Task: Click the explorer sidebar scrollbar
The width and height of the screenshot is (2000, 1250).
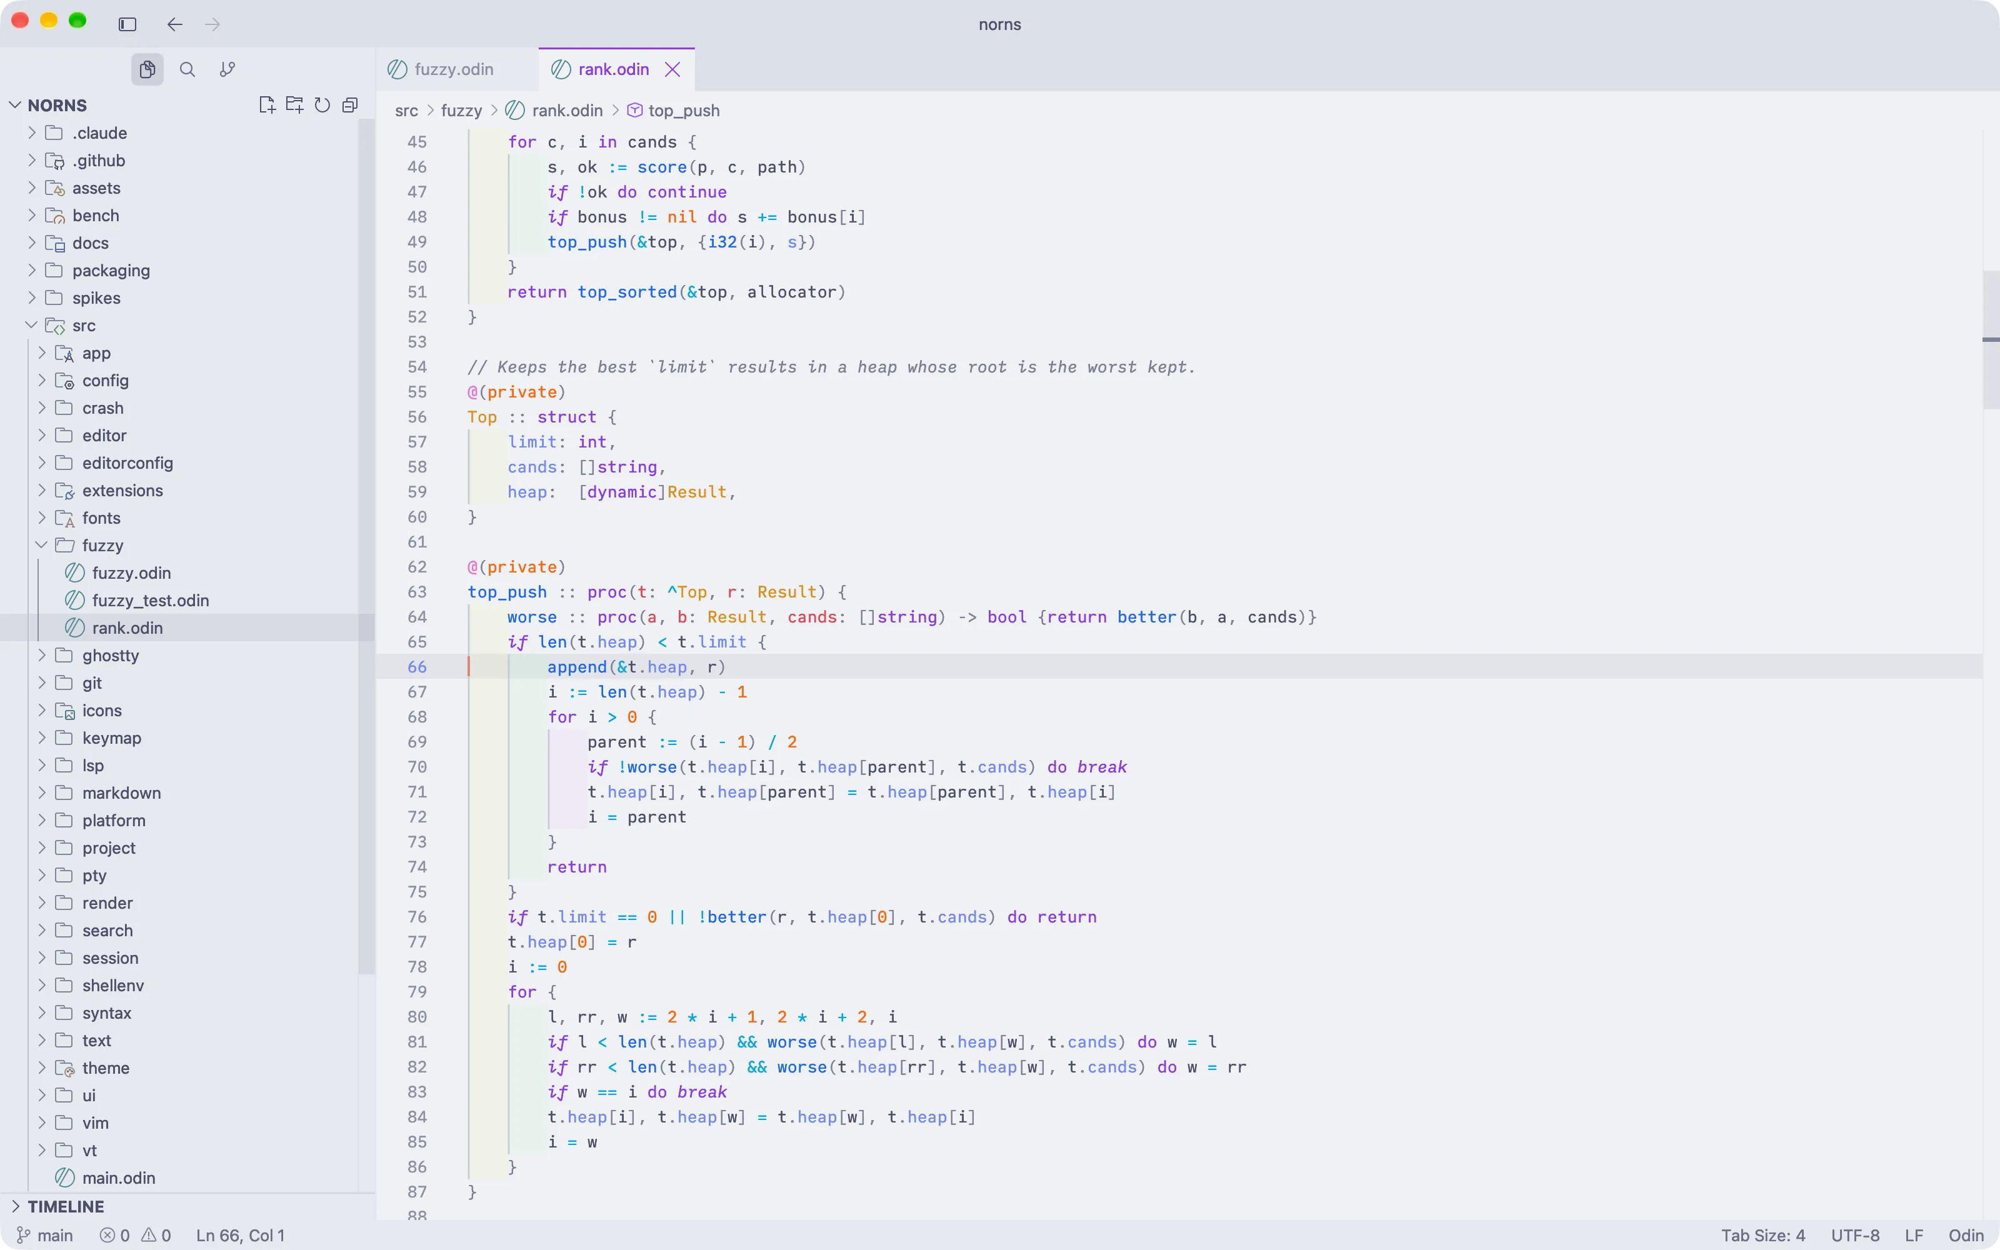Action: 366,546
